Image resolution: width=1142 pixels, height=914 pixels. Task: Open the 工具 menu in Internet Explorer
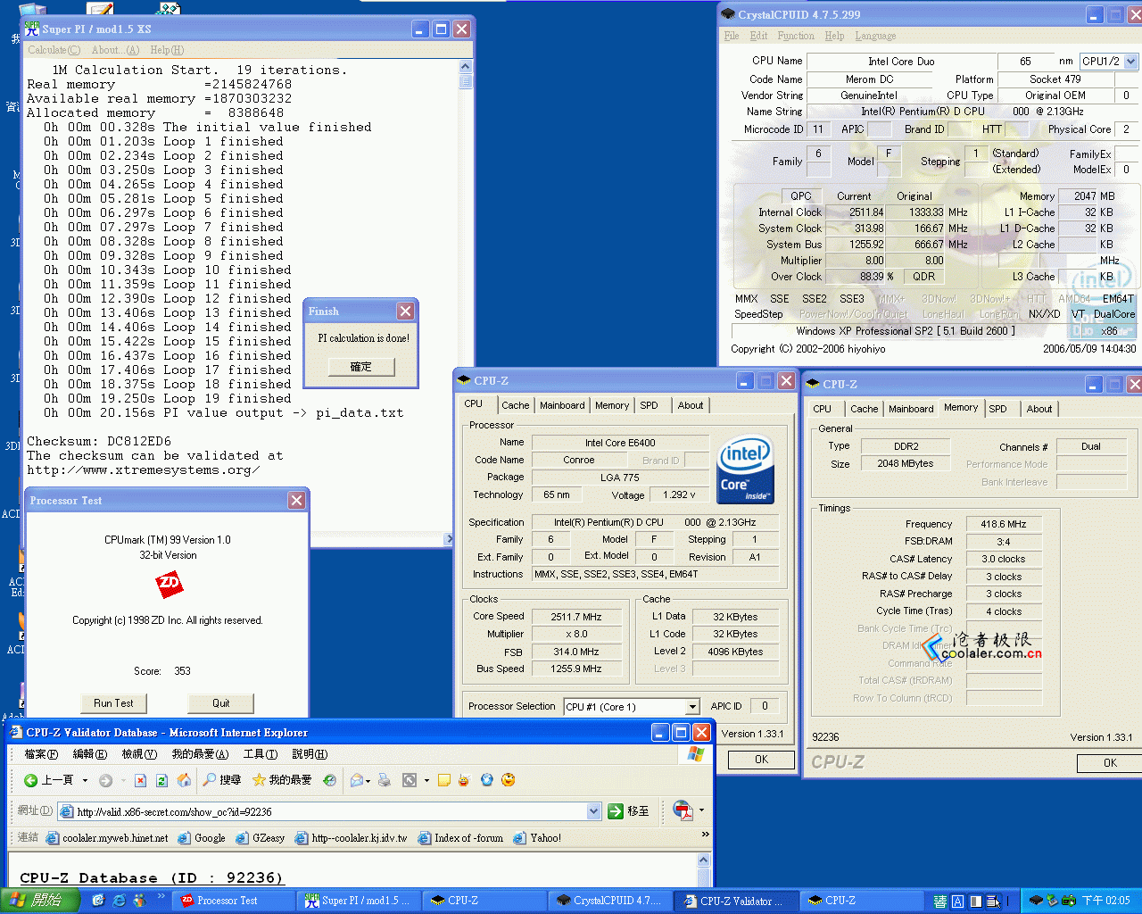[260, 754]
